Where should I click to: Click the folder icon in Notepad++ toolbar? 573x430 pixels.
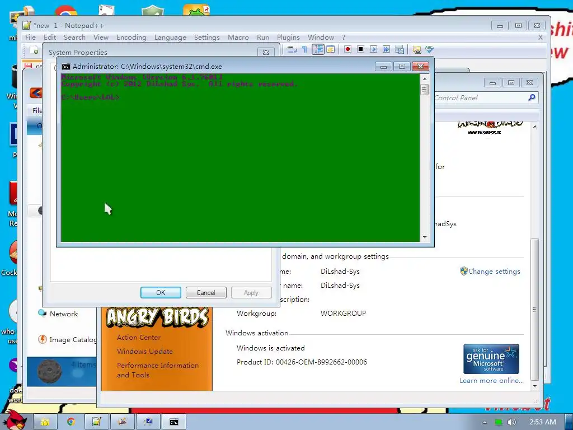tap(416, 49)
